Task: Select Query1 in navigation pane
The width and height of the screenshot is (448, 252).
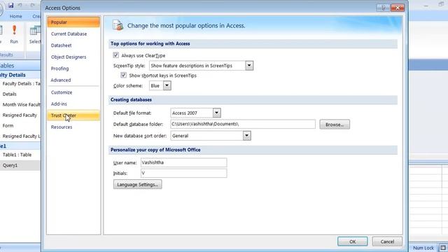Action: (20, 165)
